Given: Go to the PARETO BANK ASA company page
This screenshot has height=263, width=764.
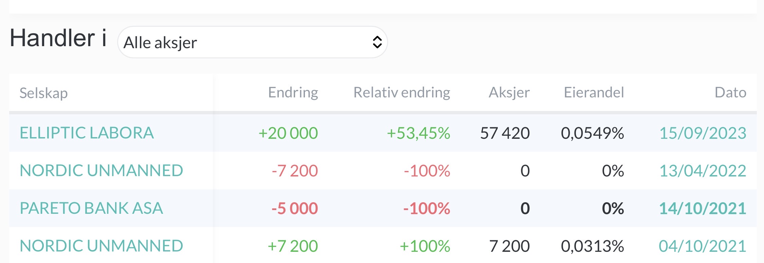Looking at the screenshot, I should [91, 208].
